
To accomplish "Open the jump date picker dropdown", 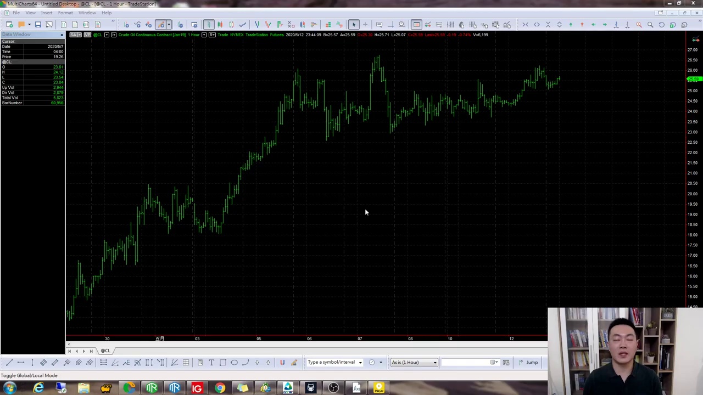I will [494, 363].
